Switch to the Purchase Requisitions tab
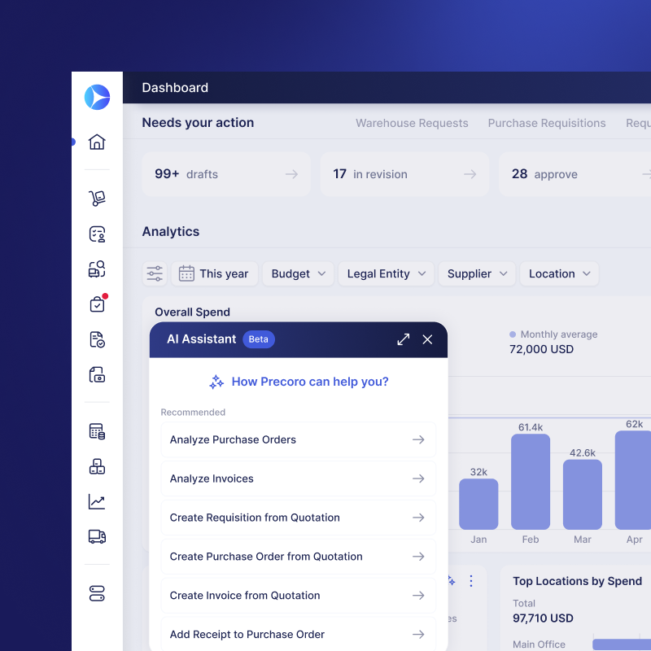Image resolution: width=651 pixels, height=651 pixels. pyautogui.click(x=546, y=123)
